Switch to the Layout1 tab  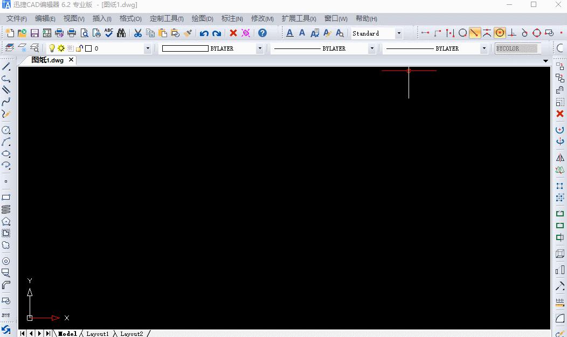(x=97, y=334)
